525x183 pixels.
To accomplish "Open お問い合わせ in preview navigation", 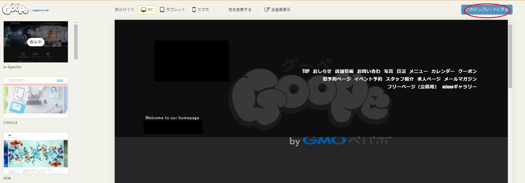I will click(x=369, y=71).
